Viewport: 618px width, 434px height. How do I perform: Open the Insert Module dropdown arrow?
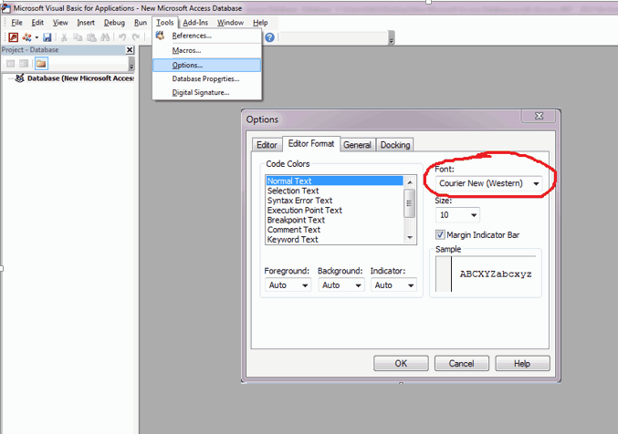[37, 37]
